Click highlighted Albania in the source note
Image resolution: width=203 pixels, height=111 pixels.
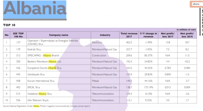[36, 106]
